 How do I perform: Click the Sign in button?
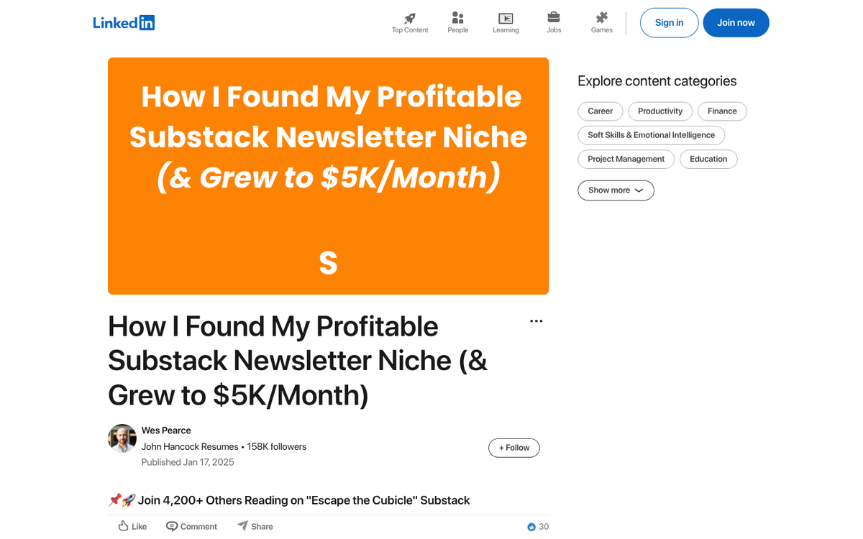(669, 22)
